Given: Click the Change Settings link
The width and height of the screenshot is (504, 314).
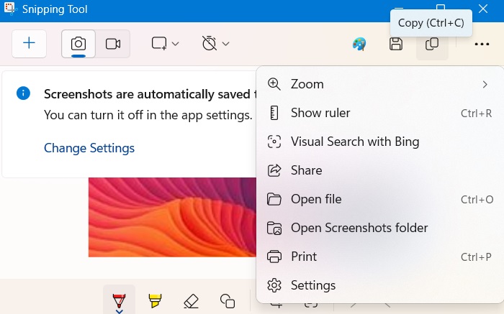Looking at the screenshot, I should coord(89,148).
